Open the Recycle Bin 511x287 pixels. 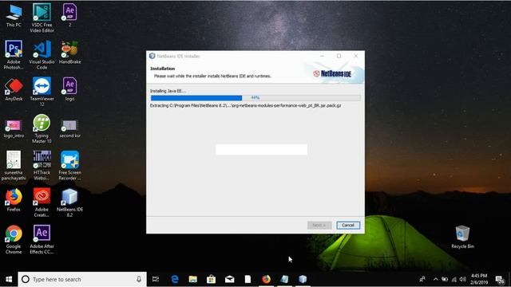[x=462, y=237]
